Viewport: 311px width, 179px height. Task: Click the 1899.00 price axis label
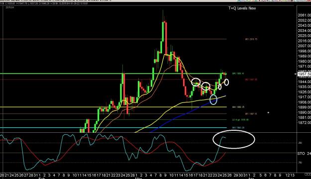pos(304,107)
